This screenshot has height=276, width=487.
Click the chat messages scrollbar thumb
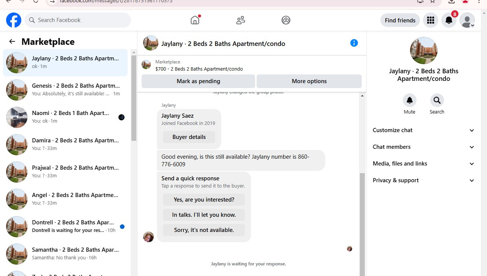pos(362,224)
